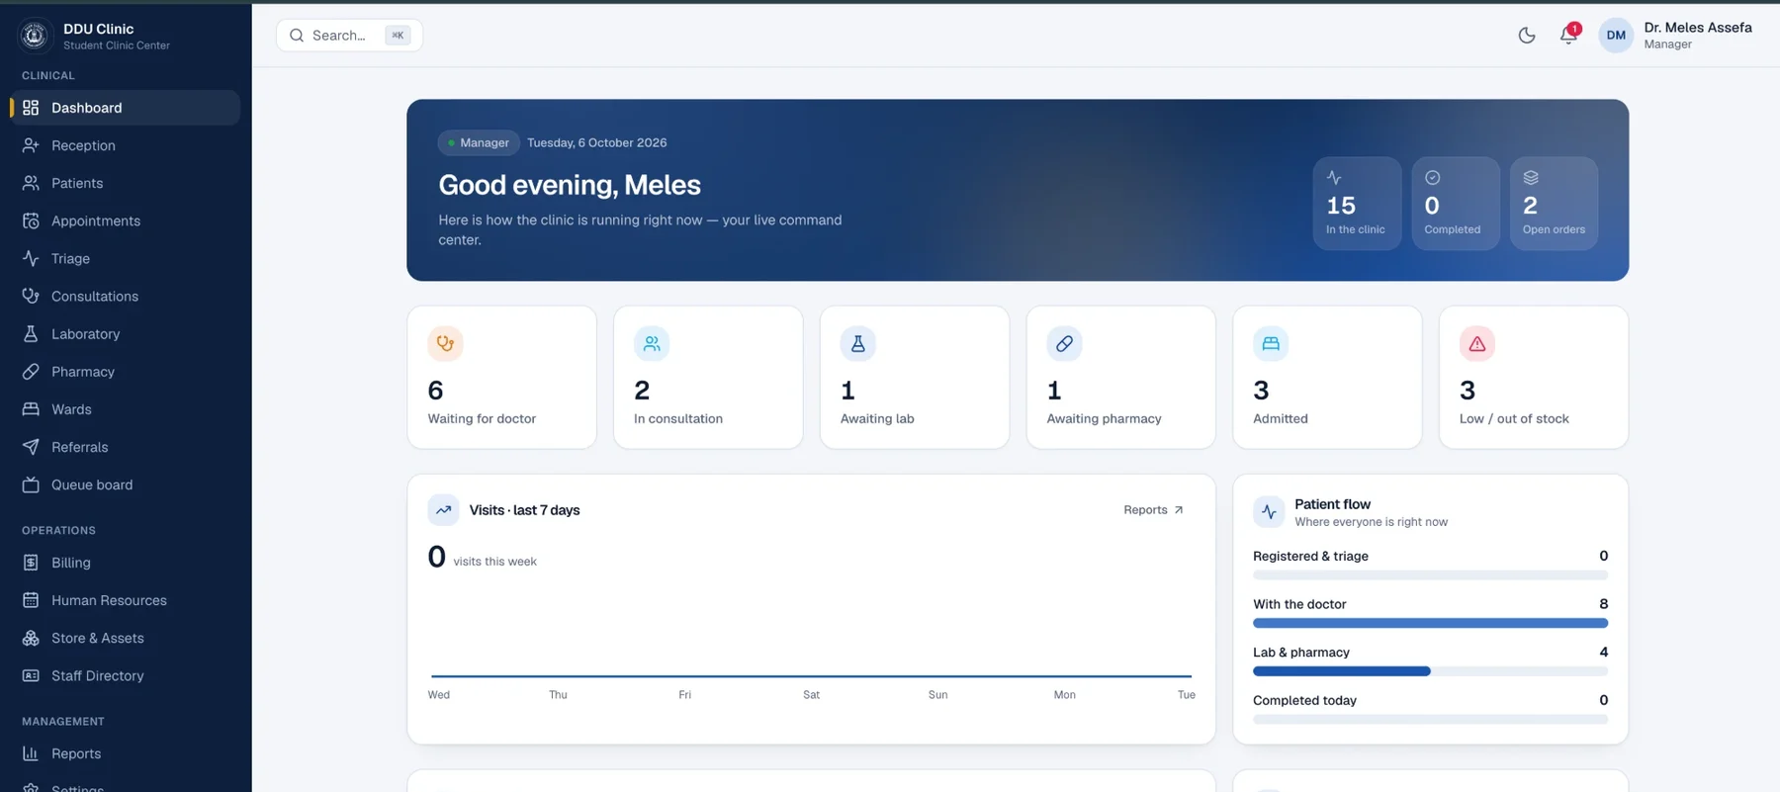Click the Search input field

(349, 36)
